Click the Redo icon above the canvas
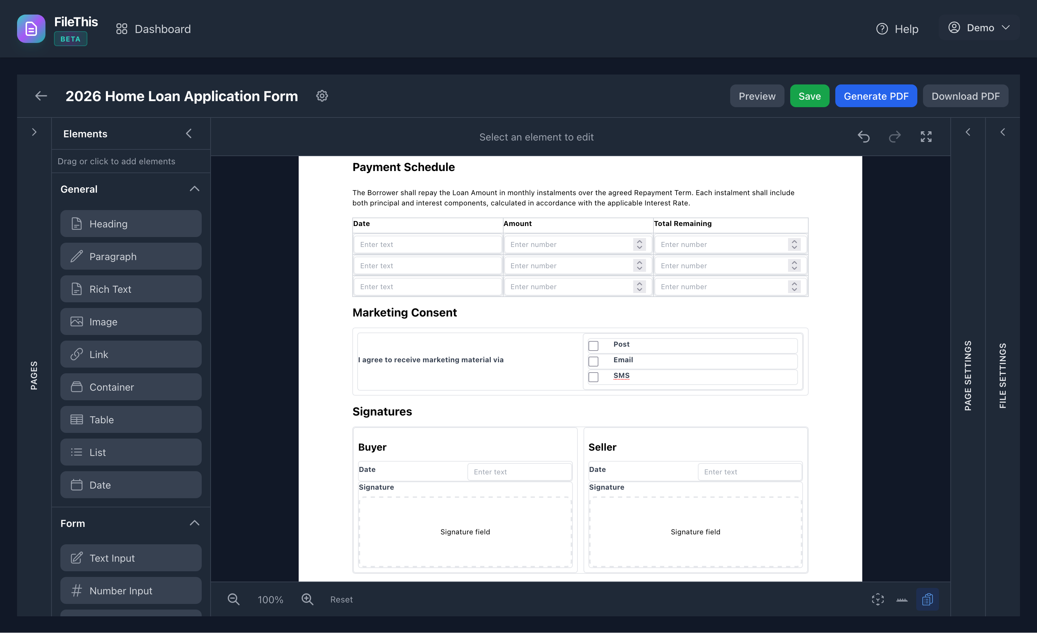This screenshot has height=633, width=1037. [x=895, y=137]
